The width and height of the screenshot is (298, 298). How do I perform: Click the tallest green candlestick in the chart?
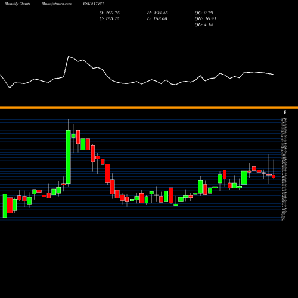pyautogui.click(x=69, y=157)
